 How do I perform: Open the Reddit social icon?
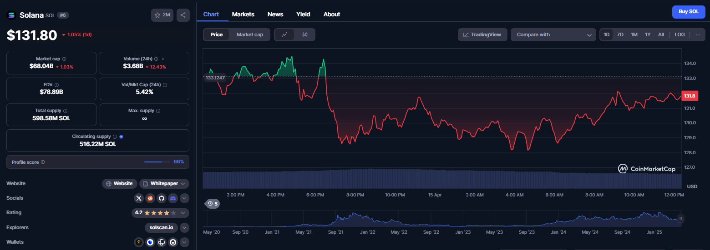click(150, 198)
